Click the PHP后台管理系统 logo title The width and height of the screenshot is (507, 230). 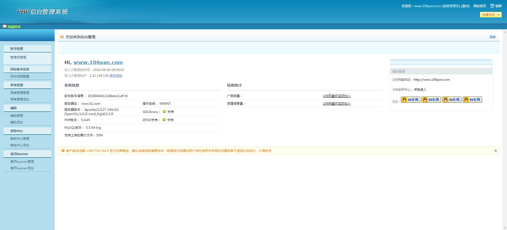click(x=42, y=12)
